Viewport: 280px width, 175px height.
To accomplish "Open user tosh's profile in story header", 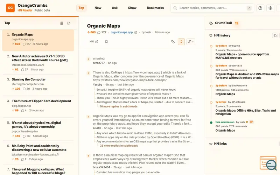I will click(x=148, y=32).
